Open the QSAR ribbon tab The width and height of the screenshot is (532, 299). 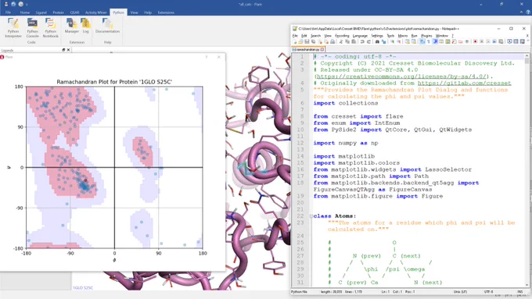tap(74, 12)
